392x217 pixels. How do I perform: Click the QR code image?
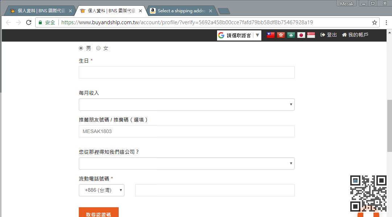[x=368, y=193]
